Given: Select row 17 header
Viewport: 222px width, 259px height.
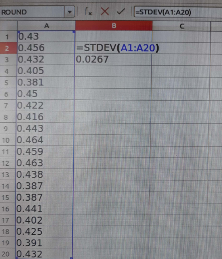Looking at the screenshot, I should (7, 220).
